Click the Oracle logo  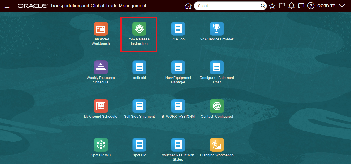coord(33,6)
